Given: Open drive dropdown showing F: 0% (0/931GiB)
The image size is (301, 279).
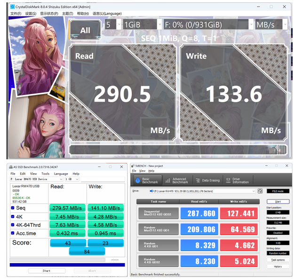Looking at the screenshot, I should pos(208,24).
